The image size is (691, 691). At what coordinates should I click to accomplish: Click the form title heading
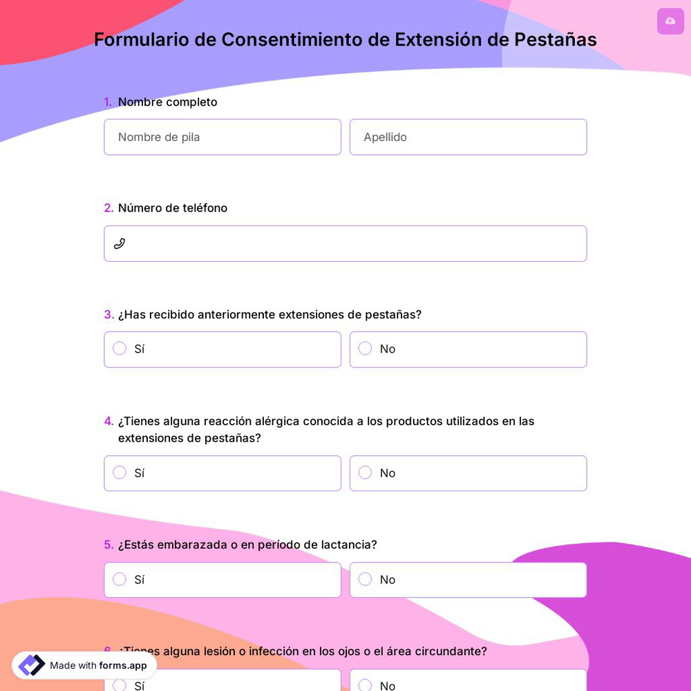click(x=345, y=39)
